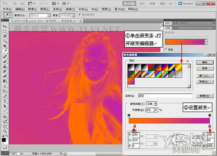
Task: Choose the copper gradient preset
Action: coord(145,74)
